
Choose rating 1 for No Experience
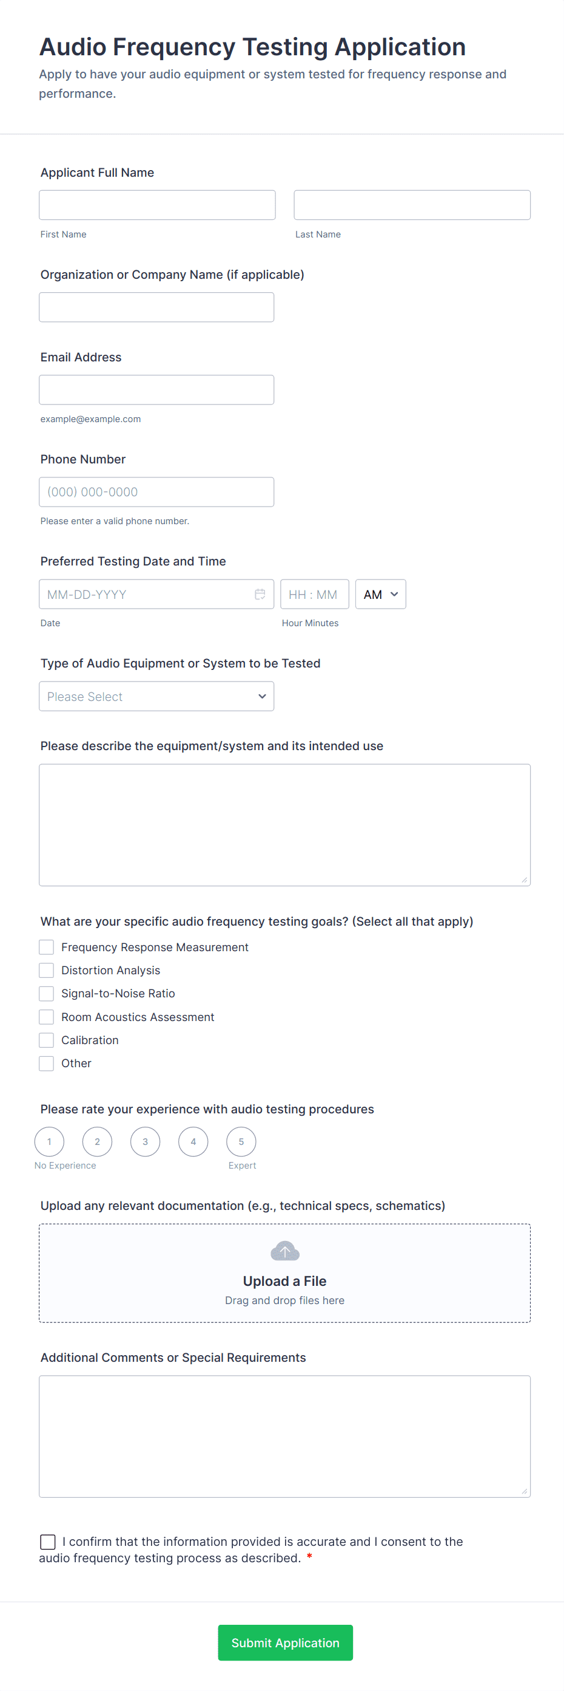(49, 1141)
